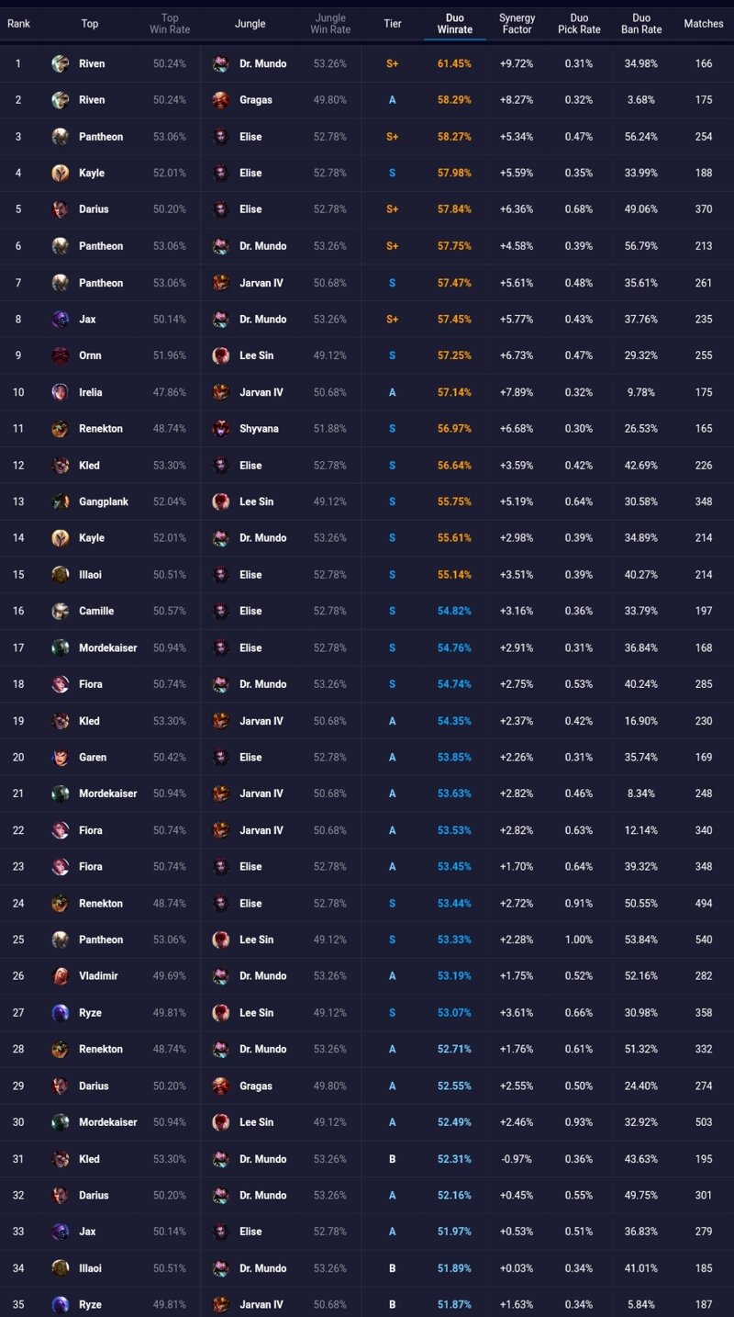734x1317 pixels.
Task: Click Gragas jungle icon in rank 2 row
Action: click(x=220, y=100)
